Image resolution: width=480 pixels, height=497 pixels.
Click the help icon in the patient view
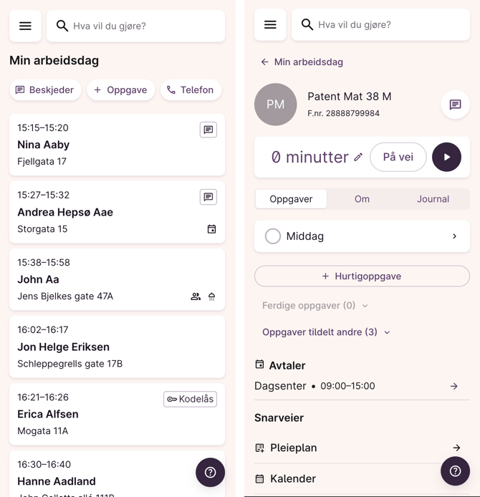(x=455, y=471)
